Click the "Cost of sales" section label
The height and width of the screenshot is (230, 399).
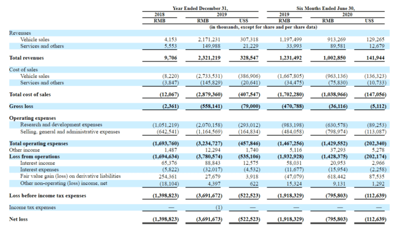(x=24, y=70)
